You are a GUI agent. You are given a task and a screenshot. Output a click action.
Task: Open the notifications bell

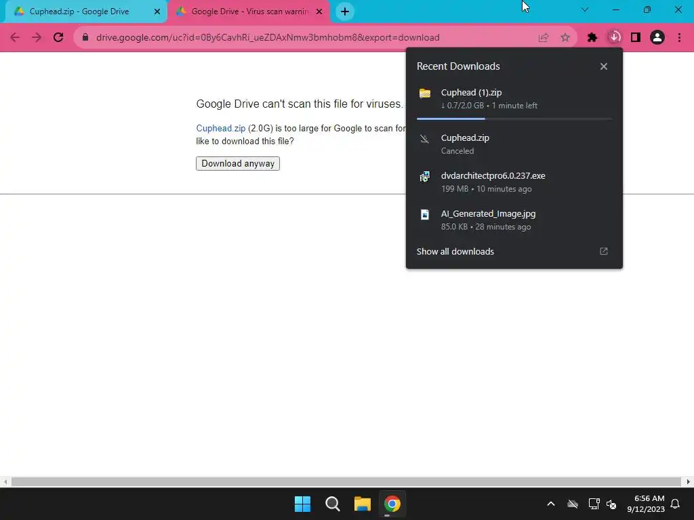tap(676, 504)
